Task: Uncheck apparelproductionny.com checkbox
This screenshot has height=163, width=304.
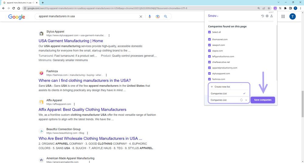Action: pyautogui.click(x=209, y=68)
